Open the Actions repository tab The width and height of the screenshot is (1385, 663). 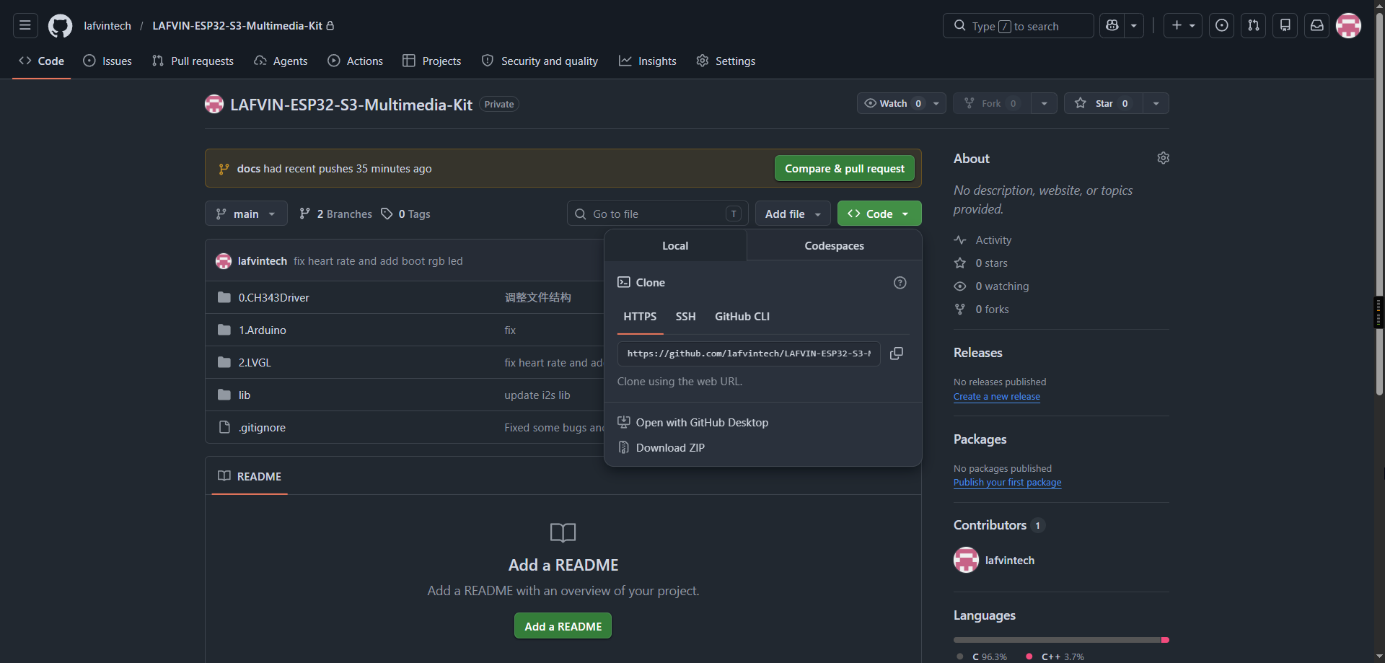(x=355, y=61)
